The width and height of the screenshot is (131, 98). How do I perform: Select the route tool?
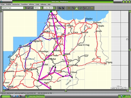[84, 8]
